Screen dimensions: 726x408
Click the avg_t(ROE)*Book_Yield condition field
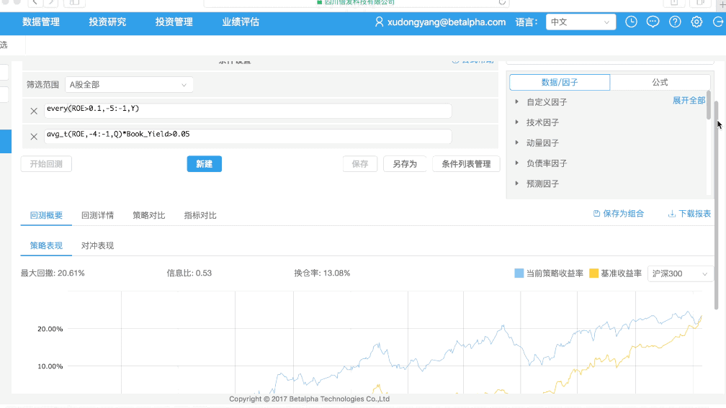(x=248, y=137)
